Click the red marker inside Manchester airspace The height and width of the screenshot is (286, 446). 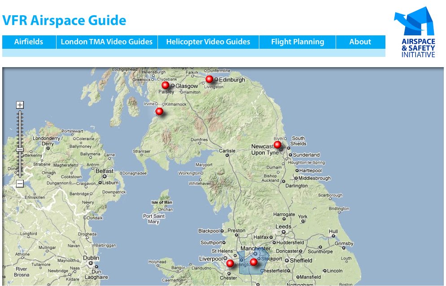[x=254, y=262]
